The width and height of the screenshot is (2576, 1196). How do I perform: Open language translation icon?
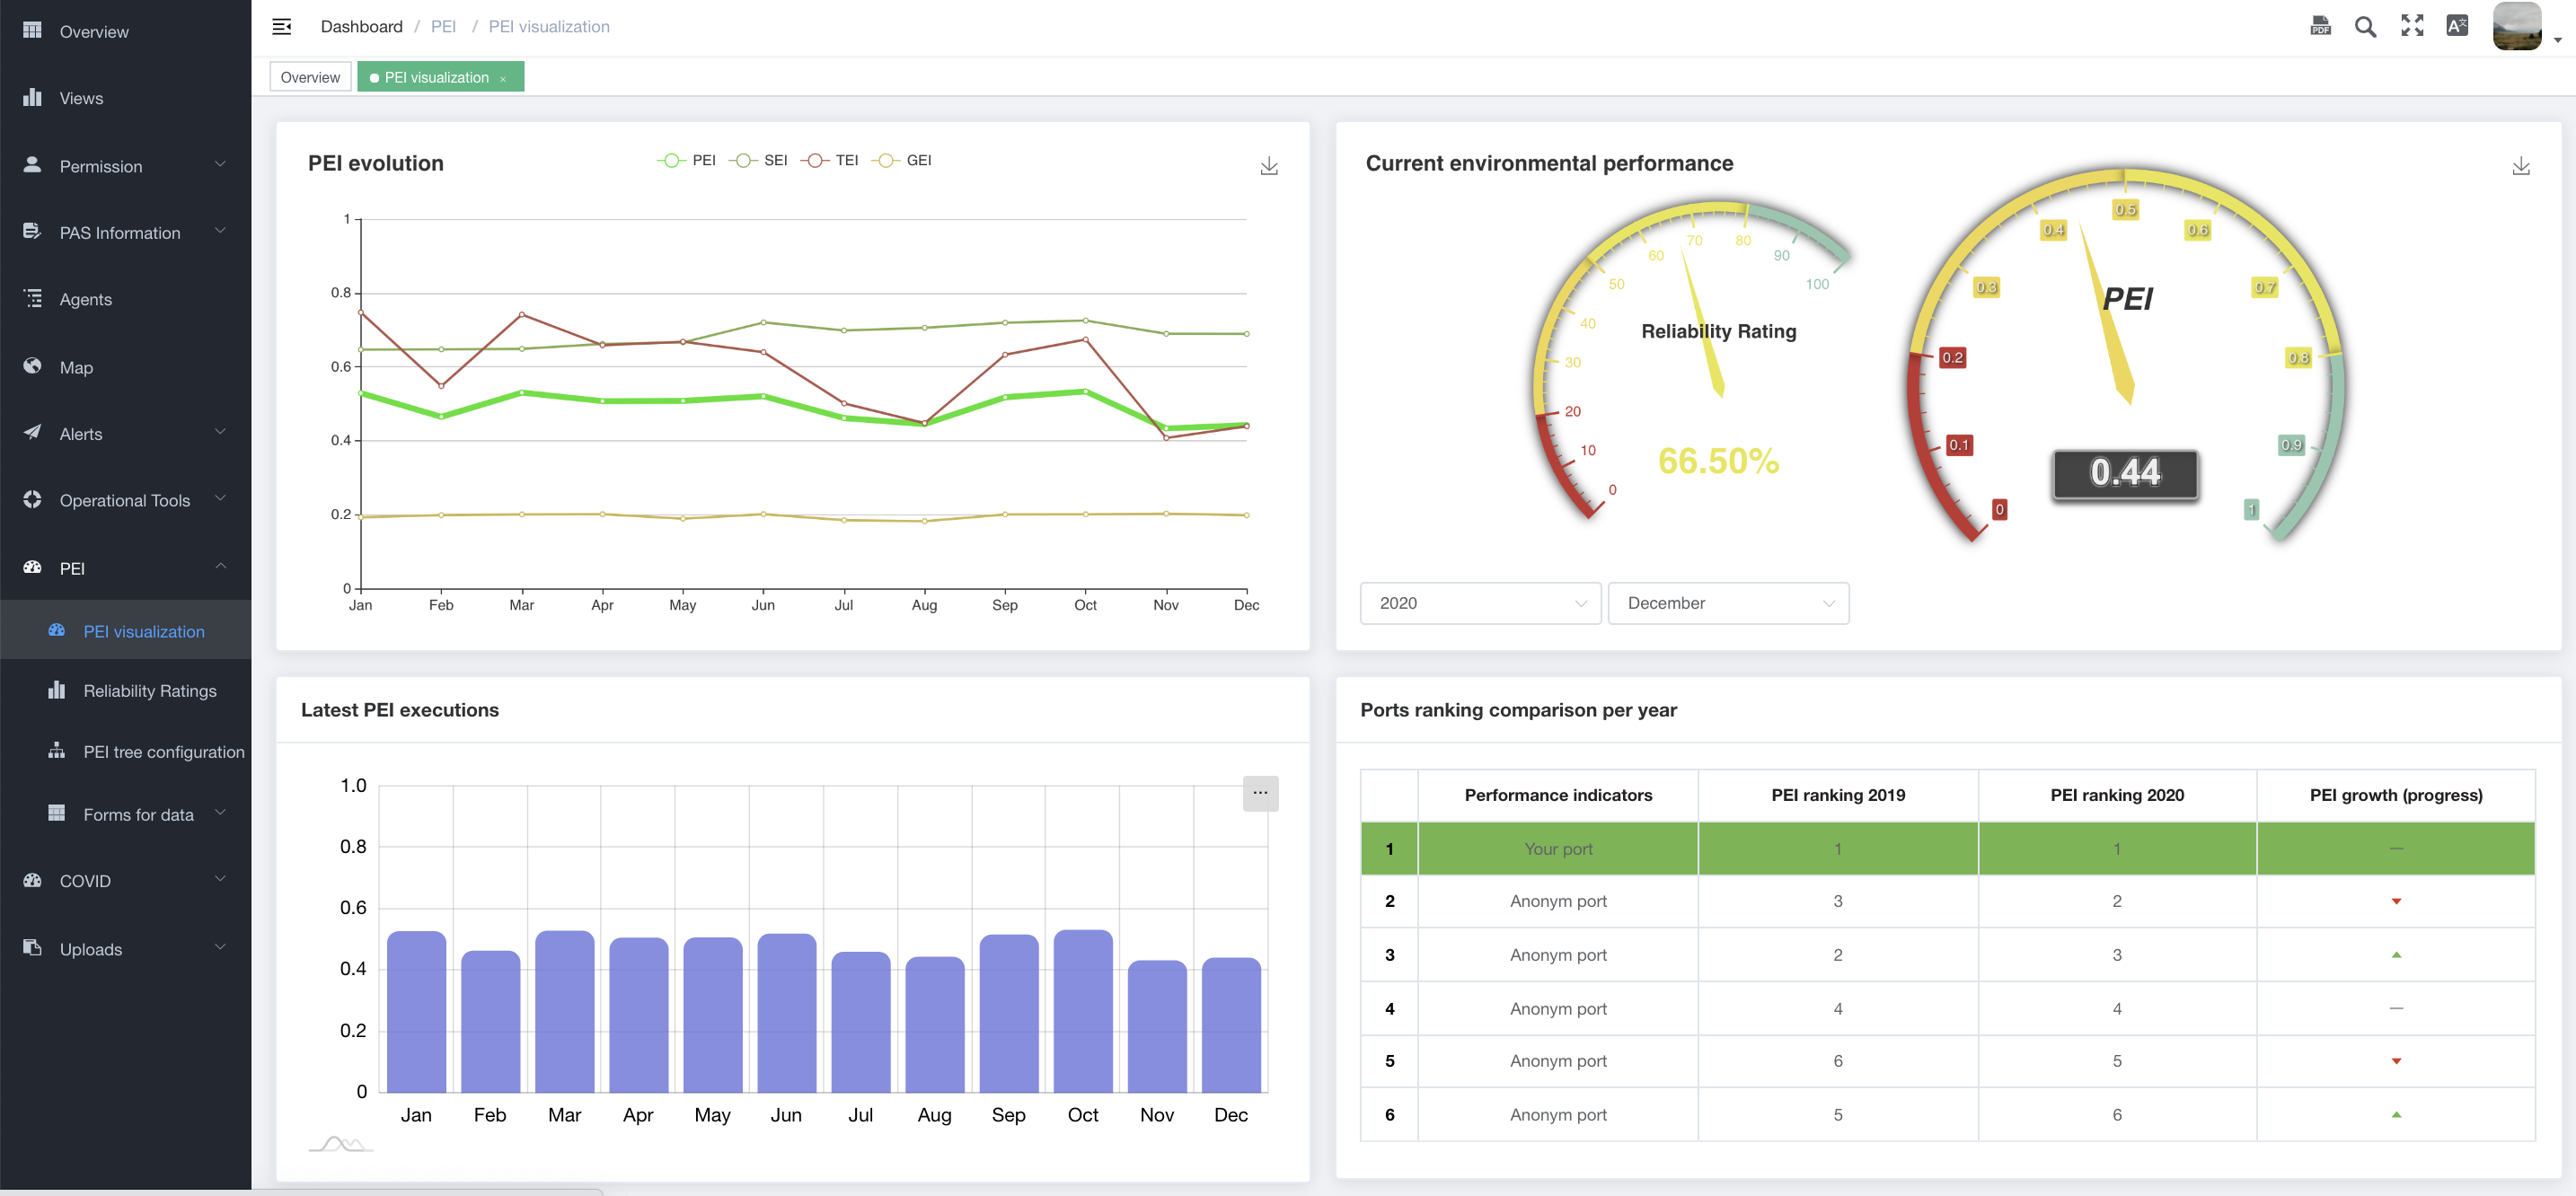tap(2457, 25)
